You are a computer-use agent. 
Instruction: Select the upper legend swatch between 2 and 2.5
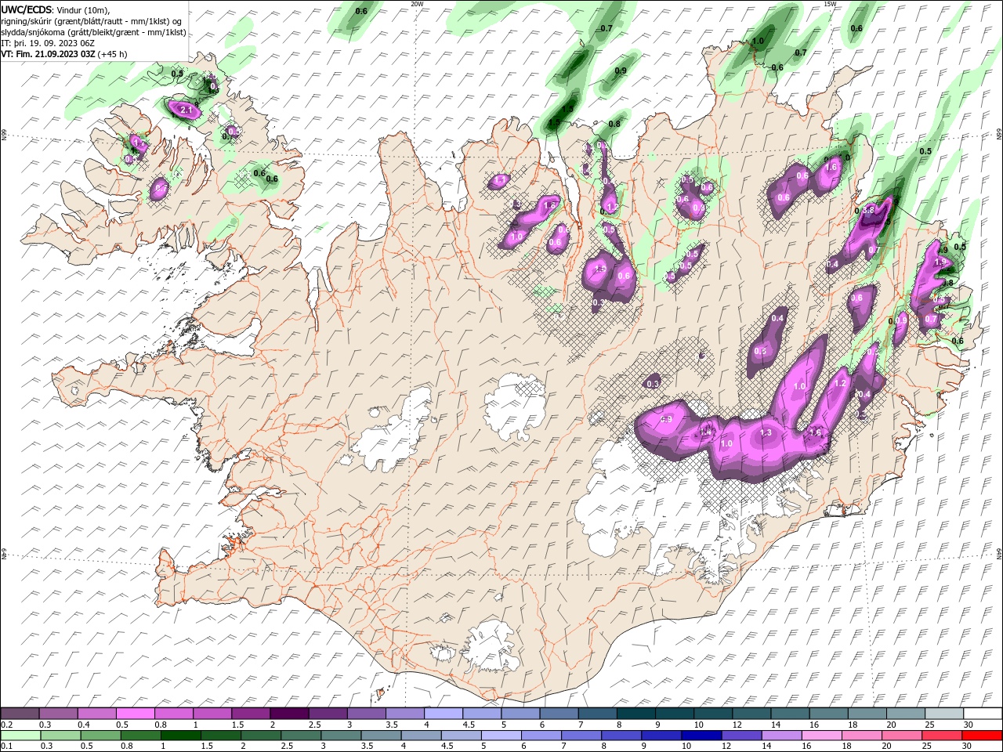(x=289, y=714)
